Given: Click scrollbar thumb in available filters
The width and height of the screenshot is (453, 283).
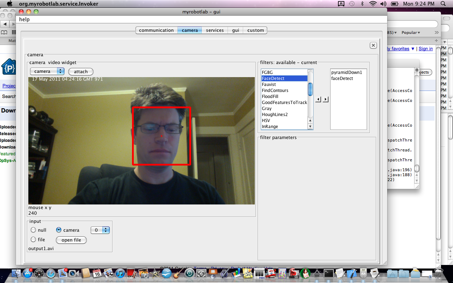Looking at the screenshot, I should point(310,89).
